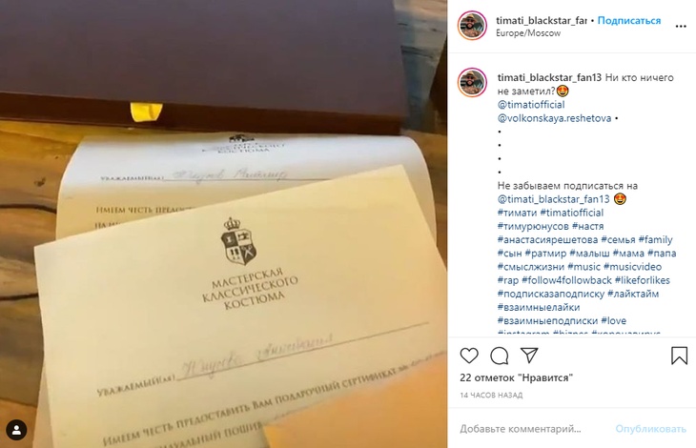Share post via paper plane icon

click(x=529, y=356)
